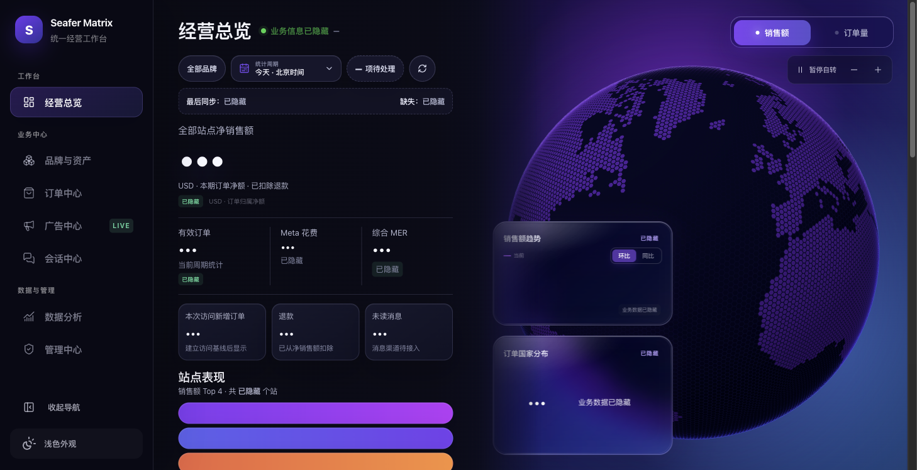Click the 业务信息已隐藏 status text
Image resolution: width=917 pixels, height=470 pixels.
click(299, 31)
